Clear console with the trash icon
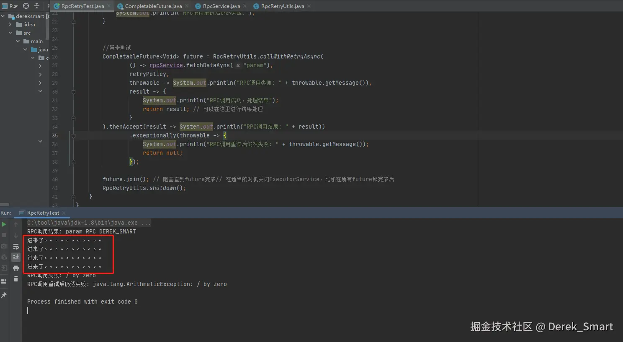 tap(16, 279)
